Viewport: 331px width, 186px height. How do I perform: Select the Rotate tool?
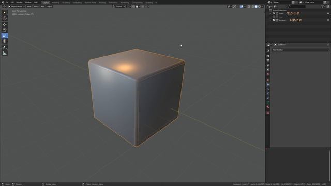coord(5,30)
